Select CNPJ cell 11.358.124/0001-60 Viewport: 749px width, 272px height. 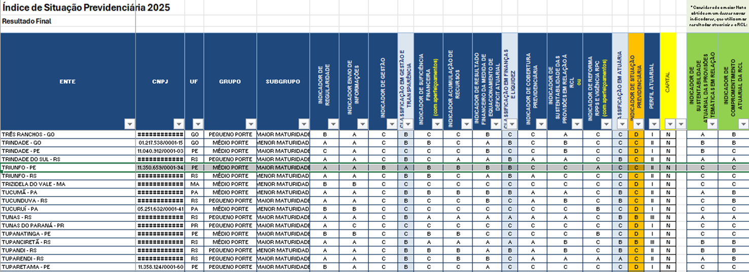click(160, 266)
